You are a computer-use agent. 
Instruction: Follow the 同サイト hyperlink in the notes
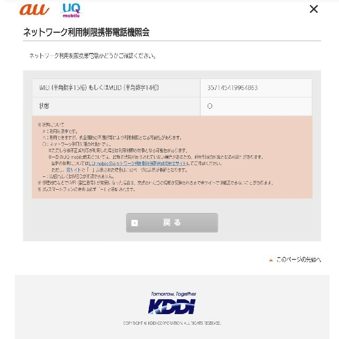pos(73,170)
